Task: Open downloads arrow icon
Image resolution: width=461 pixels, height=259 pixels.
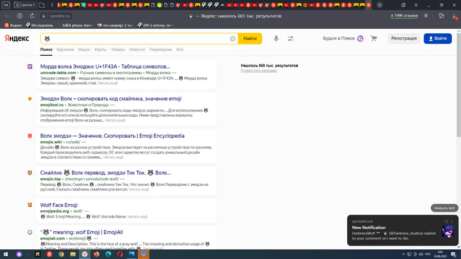Action: 454,16
